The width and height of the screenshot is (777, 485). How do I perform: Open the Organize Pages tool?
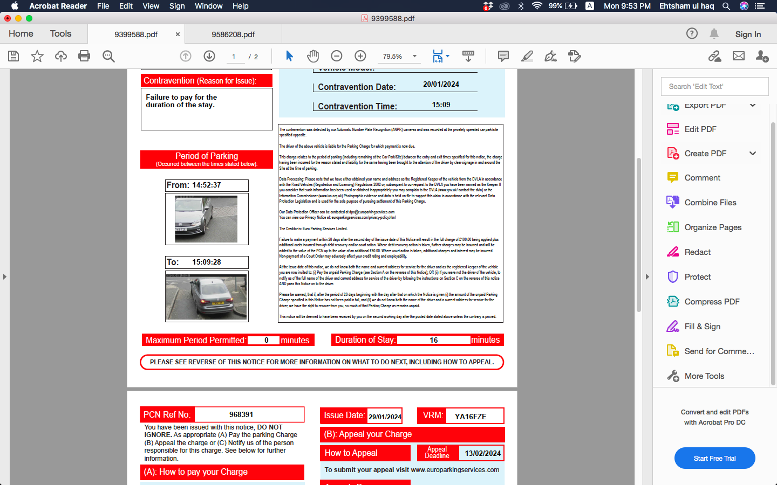[713, 227]
